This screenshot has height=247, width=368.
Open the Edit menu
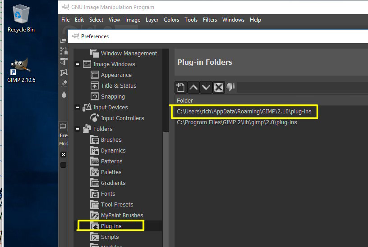[79, 20]
